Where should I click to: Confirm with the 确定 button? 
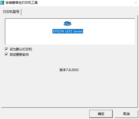tap(101, 114)
